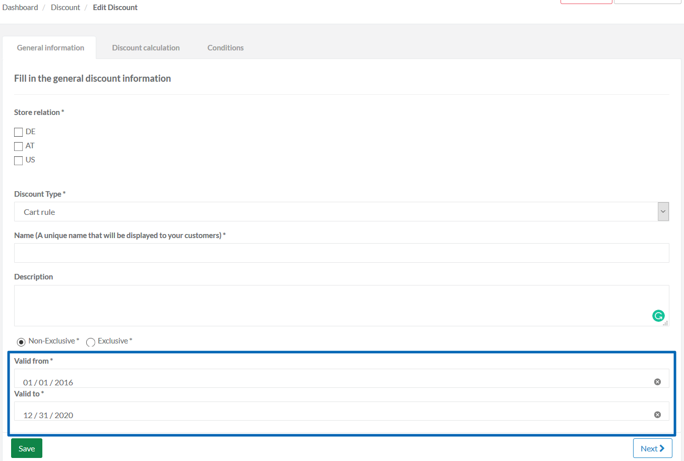
Task: Click the Discount Type label
Action: click(x=40, y=194)
